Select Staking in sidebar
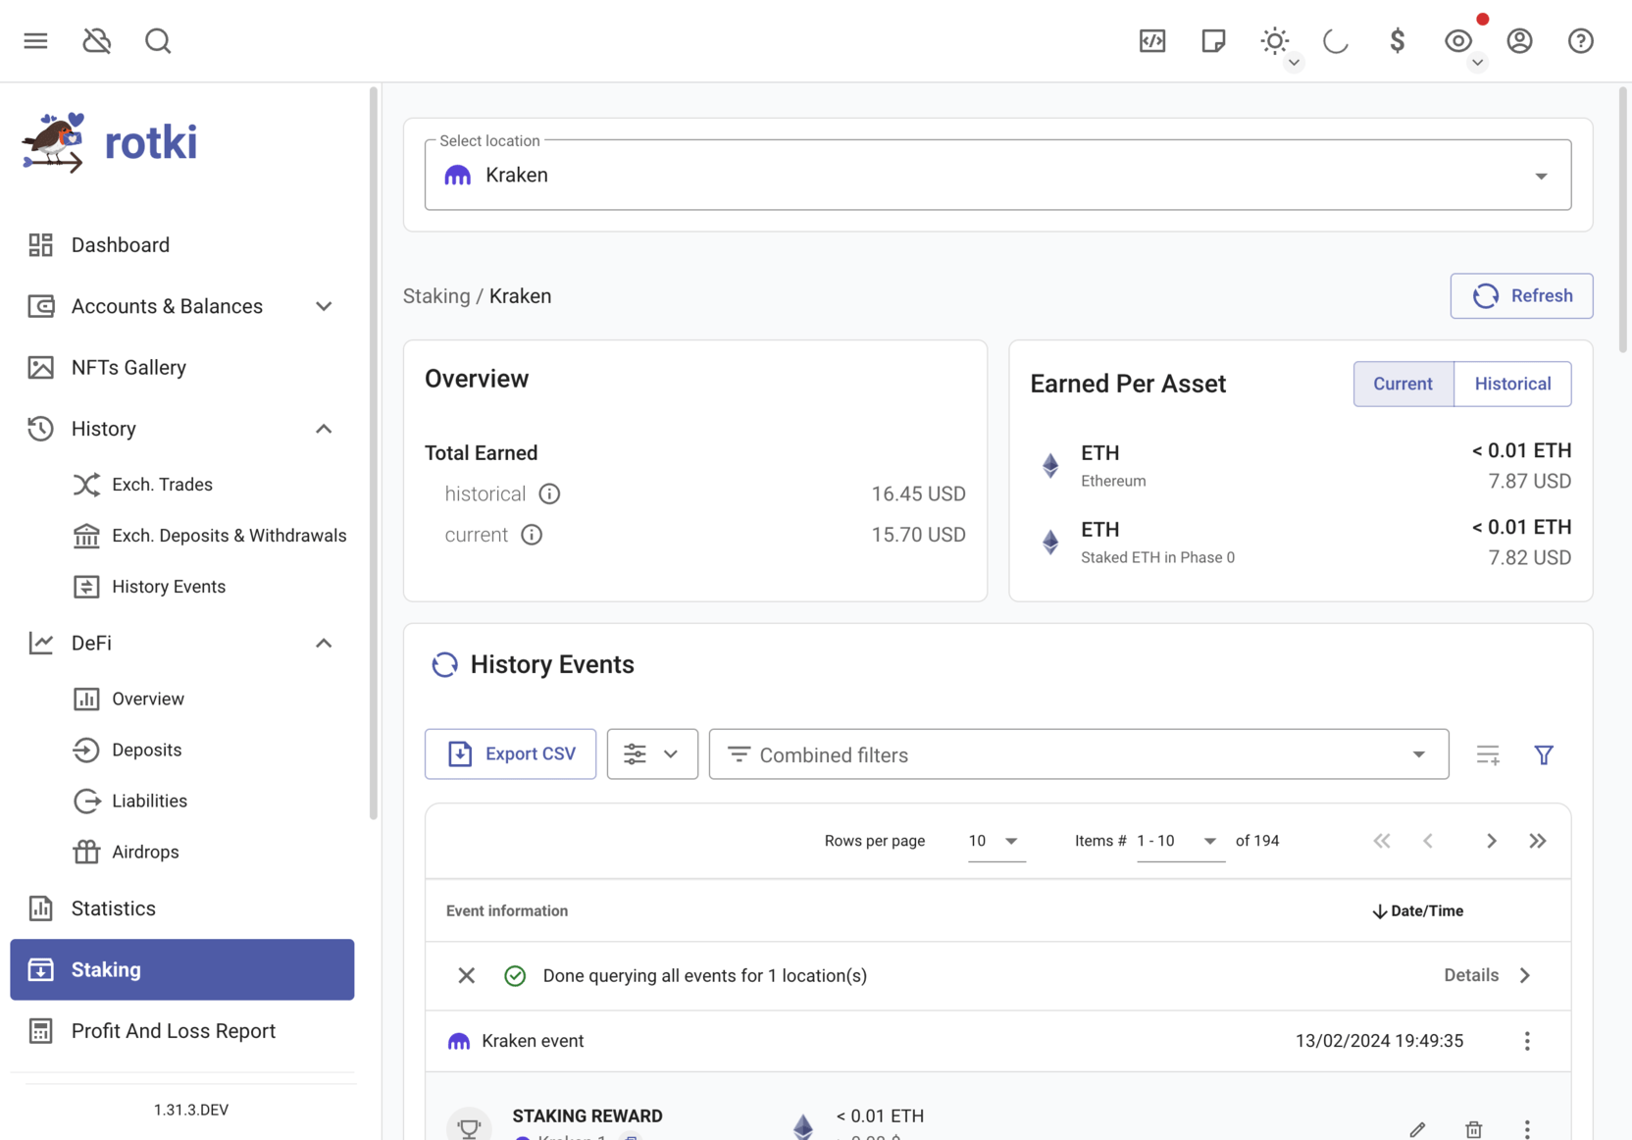 (x=182, y=969)
